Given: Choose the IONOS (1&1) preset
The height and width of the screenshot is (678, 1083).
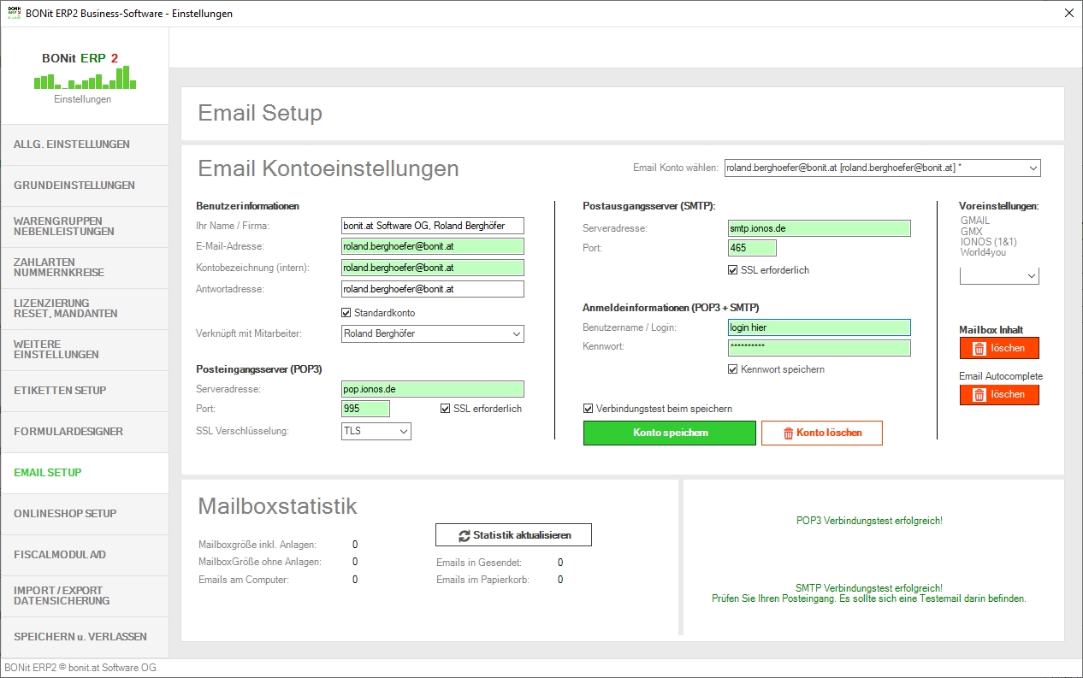Looking at the screenshot, I should [989, 241].
